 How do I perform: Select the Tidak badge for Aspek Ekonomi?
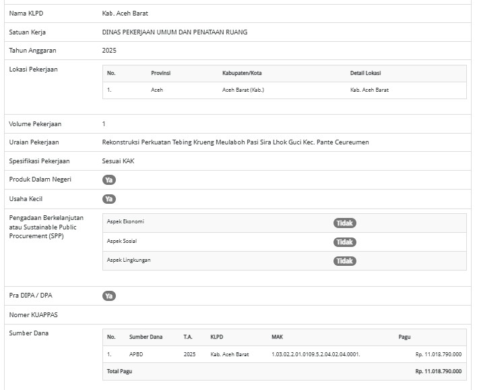[x=345, y=223]
